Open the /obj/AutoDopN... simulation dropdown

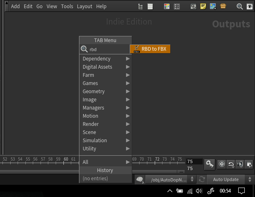(x=170, y=179)
